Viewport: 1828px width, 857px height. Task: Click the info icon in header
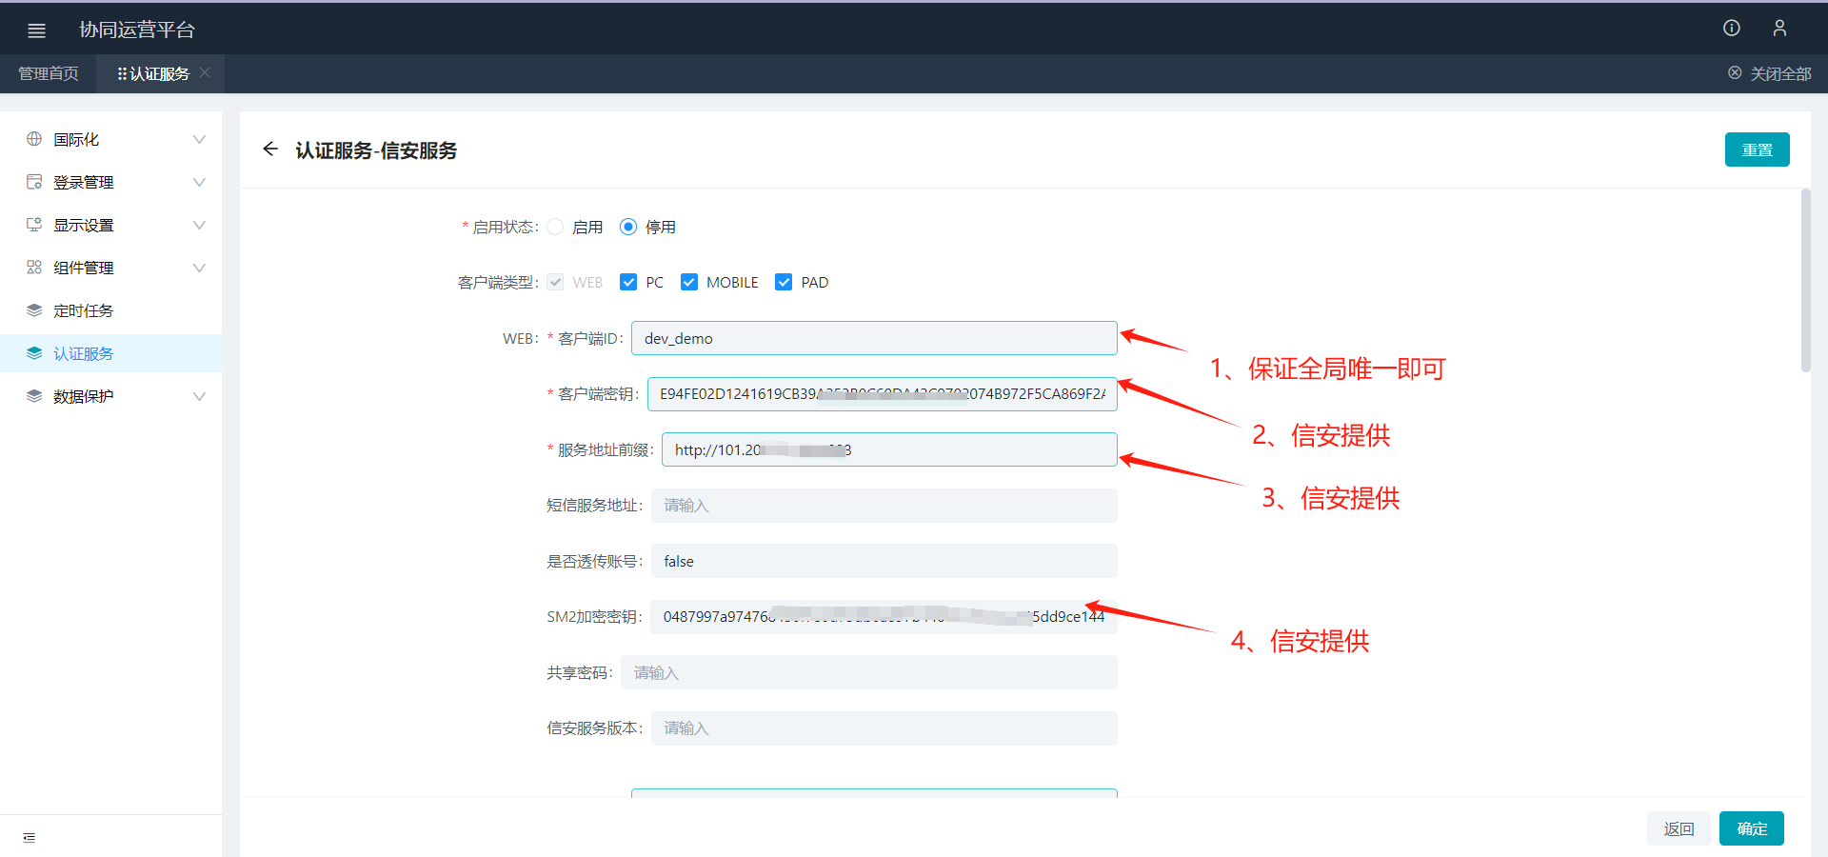tap(1731, 29)
